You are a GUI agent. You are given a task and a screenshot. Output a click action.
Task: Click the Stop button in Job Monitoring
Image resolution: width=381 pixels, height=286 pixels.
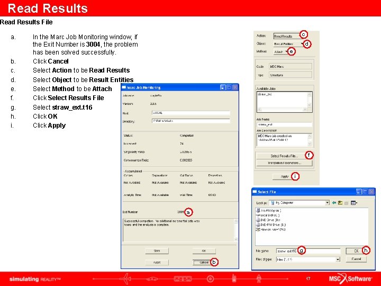(157, 251)
